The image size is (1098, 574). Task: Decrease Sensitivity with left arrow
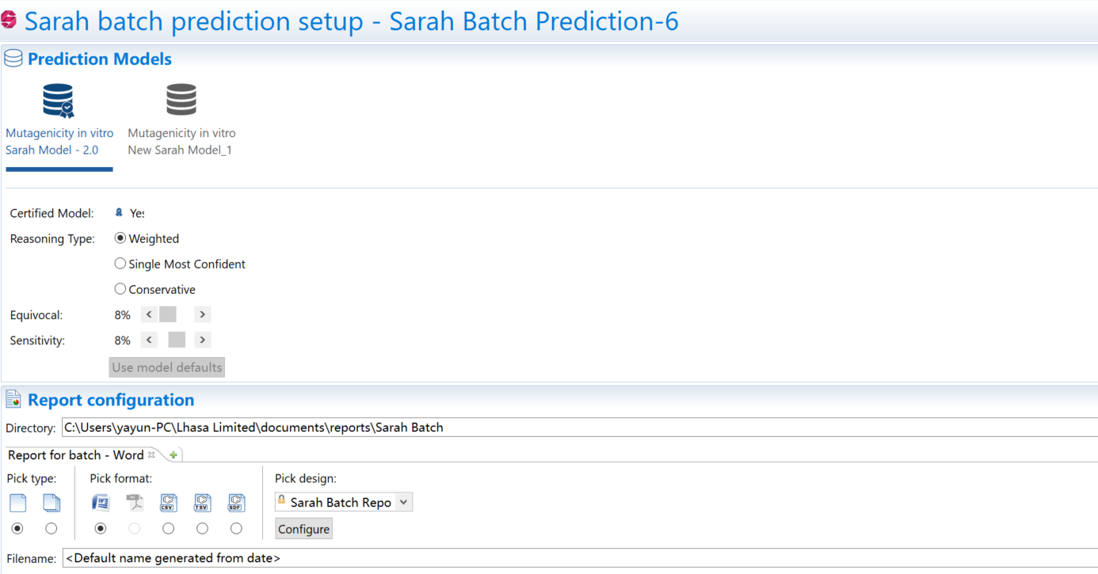[149, 340]
